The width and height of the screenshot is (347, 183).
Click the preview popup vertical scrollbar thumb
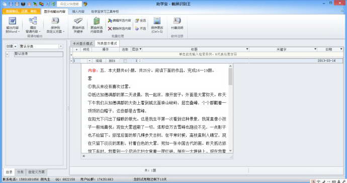[230, 76]
